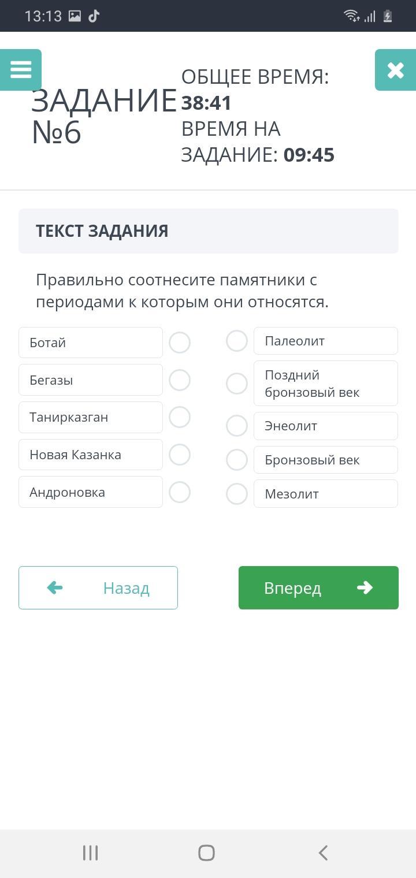
Task: Select the circle next to Бегазы
Action: click(180, 380)
